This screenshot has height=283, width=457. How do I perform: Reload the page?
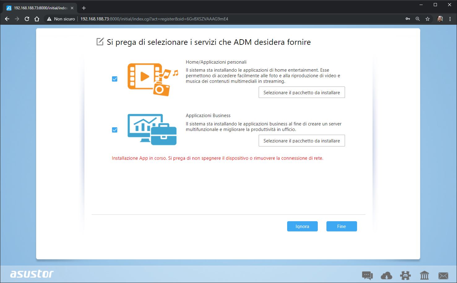[x=27, y=19]
